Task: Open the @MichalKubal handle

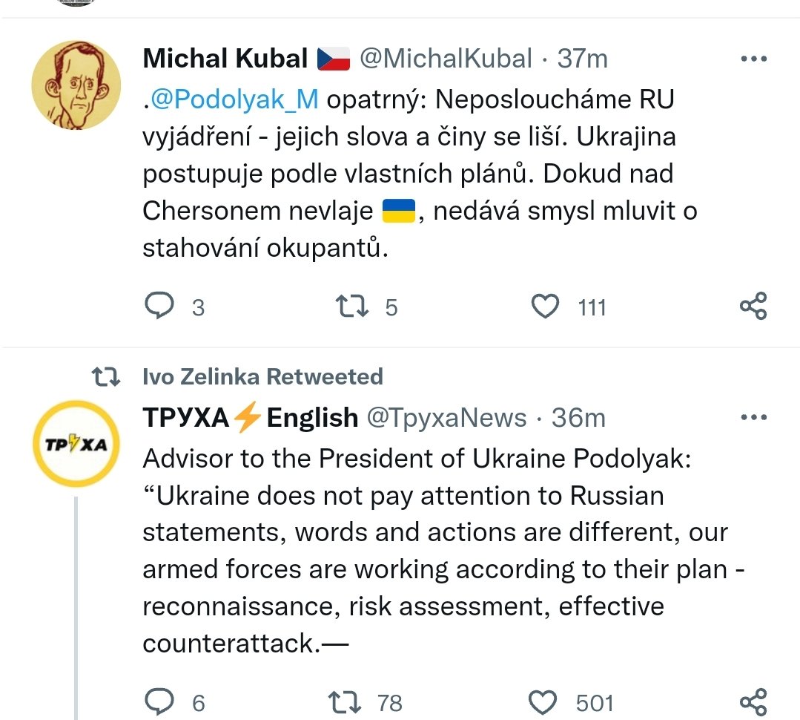Action: point(446,58)
